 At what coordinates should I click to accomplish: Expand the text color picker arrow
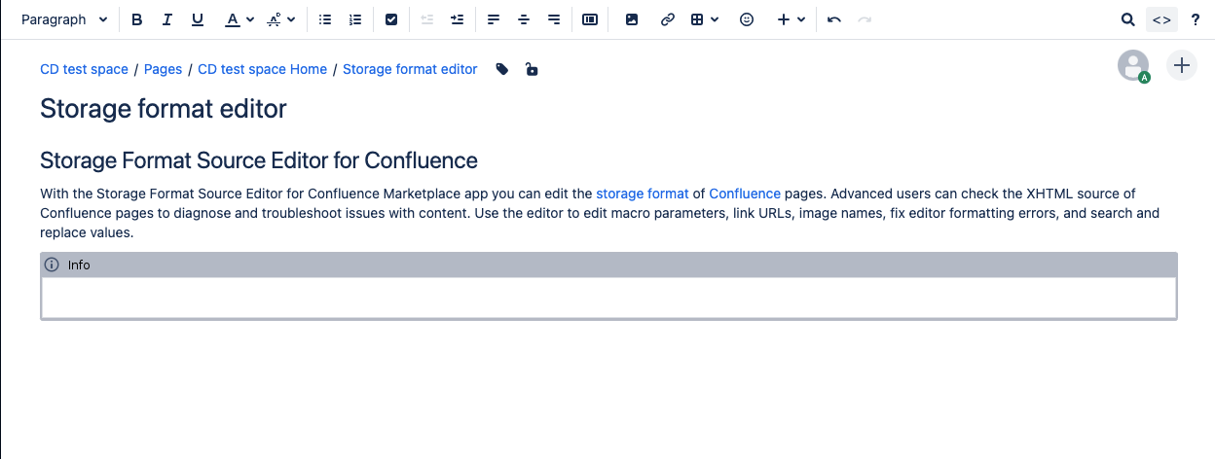tap(250, 19)
